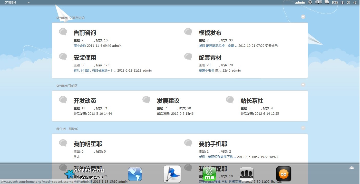Open the 发展建议 forum
The height and width of the screenshot is (184, 360).
(x=168, y=101)
